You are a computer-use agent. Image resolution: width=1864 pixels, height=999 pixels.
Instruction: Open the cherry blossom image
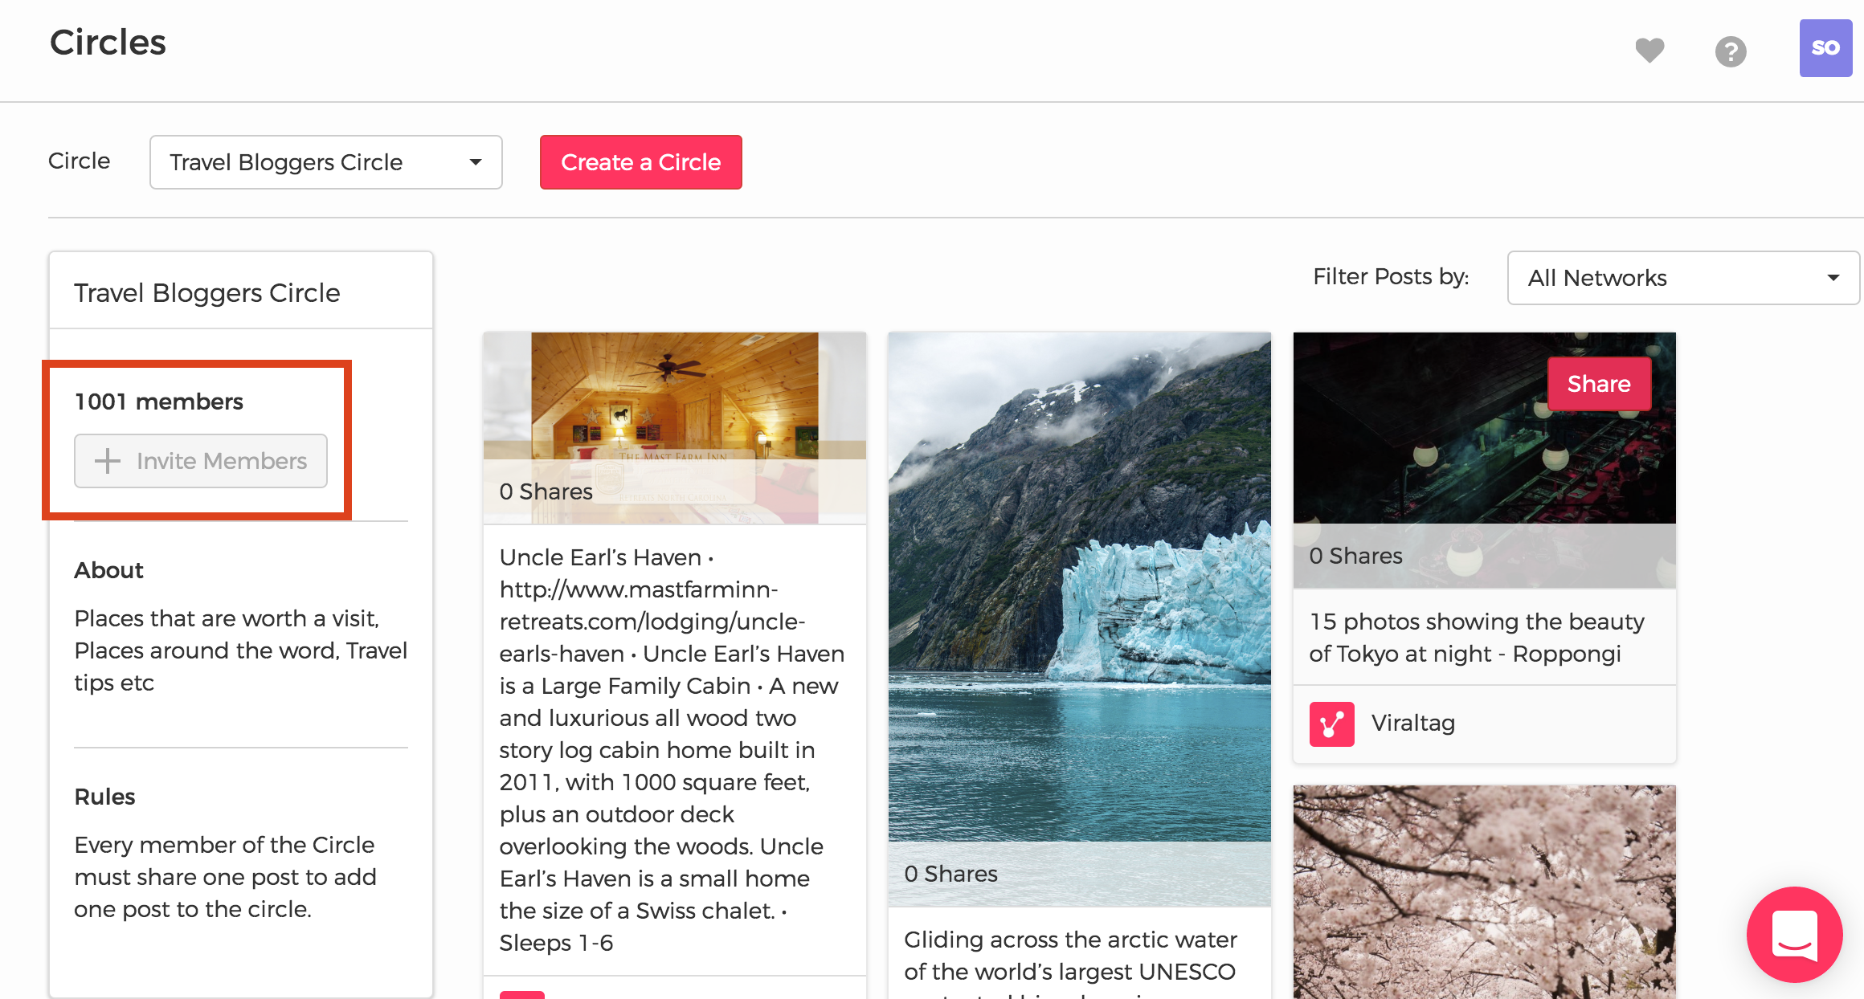pos(1485,891)
